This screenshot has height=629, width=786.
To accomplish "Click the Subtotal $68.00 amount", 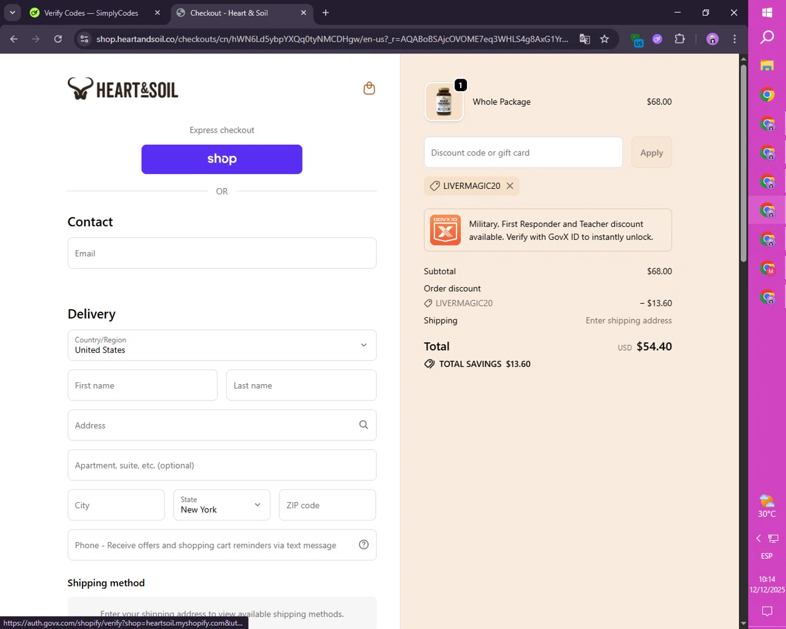I will 659,271.
